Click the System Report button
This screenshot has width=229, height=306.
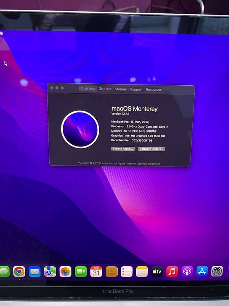coord(123,148)
